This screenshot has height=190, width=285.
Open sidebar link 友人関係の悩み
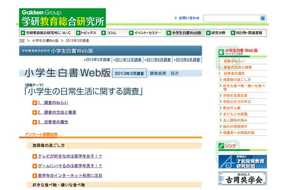235,120
